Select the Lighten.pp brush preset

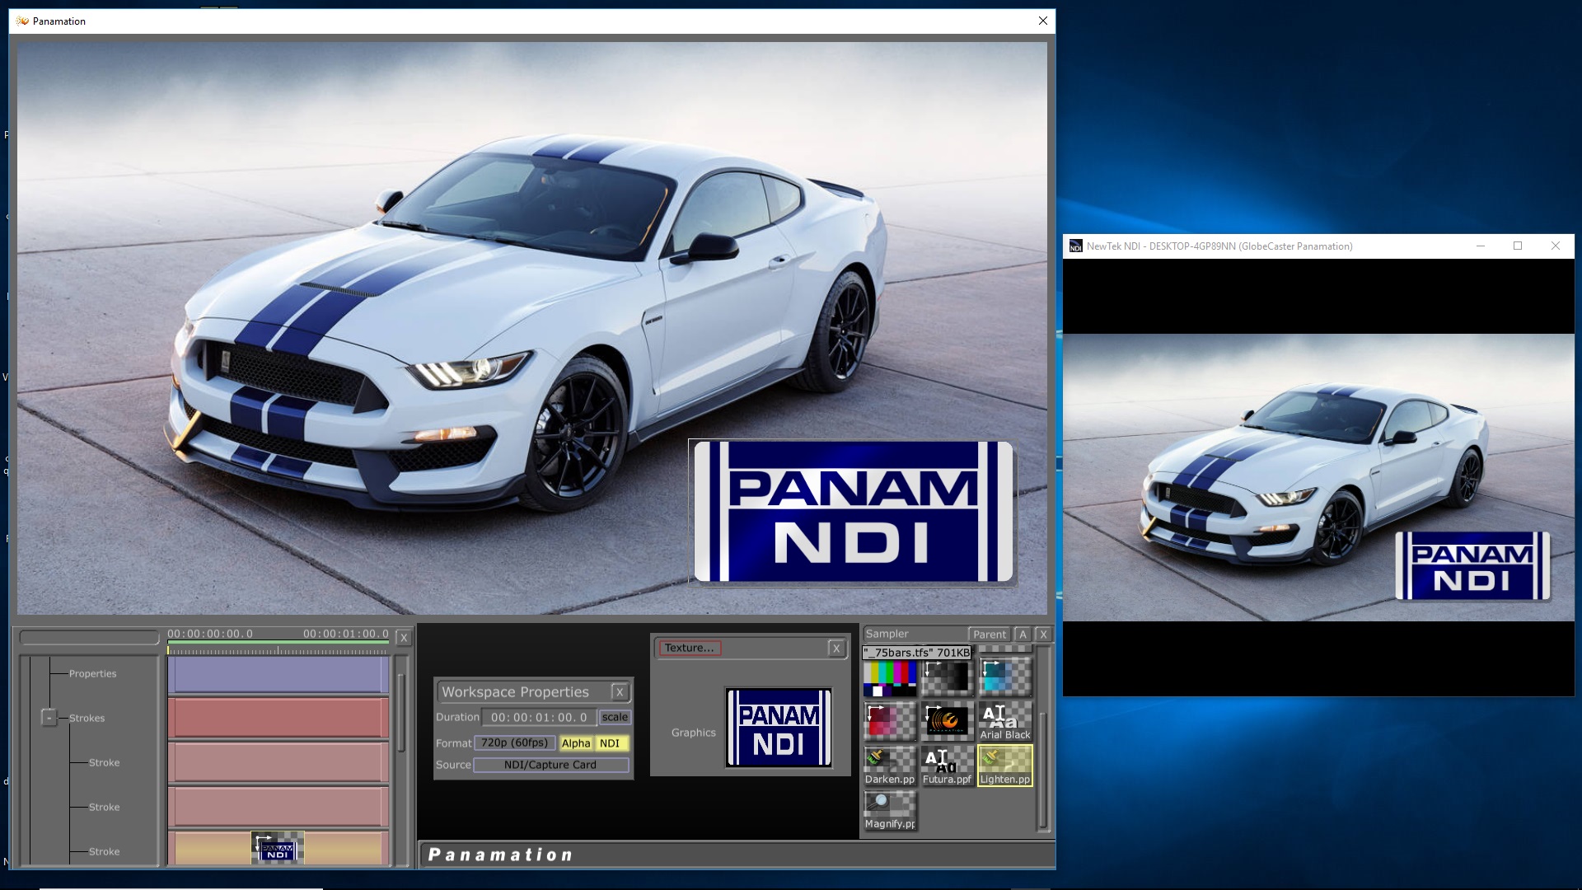1004,766
